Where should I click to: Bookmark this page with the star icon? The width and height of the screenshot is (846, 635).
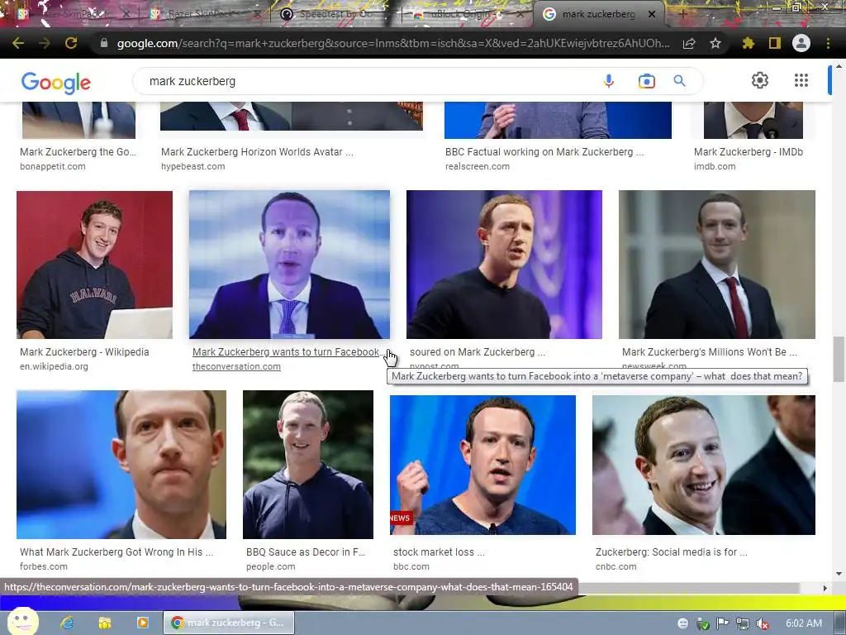click(x=715, y=43)
